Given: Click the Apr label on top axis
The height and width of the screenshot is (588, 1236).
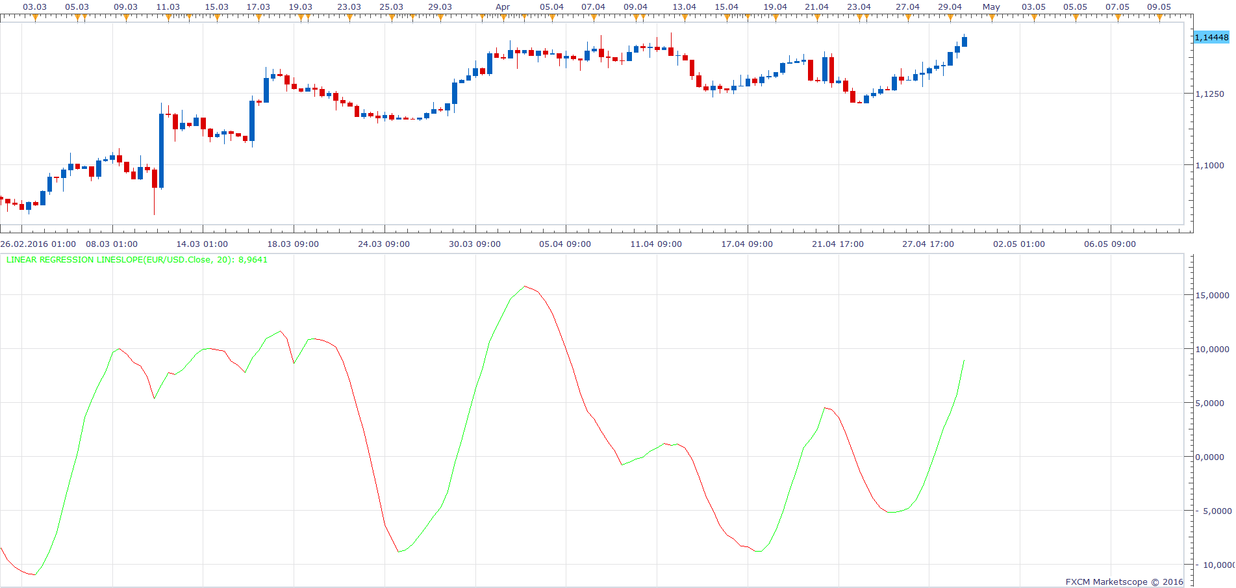Looking at the screenshot, I should pos(503,6).
